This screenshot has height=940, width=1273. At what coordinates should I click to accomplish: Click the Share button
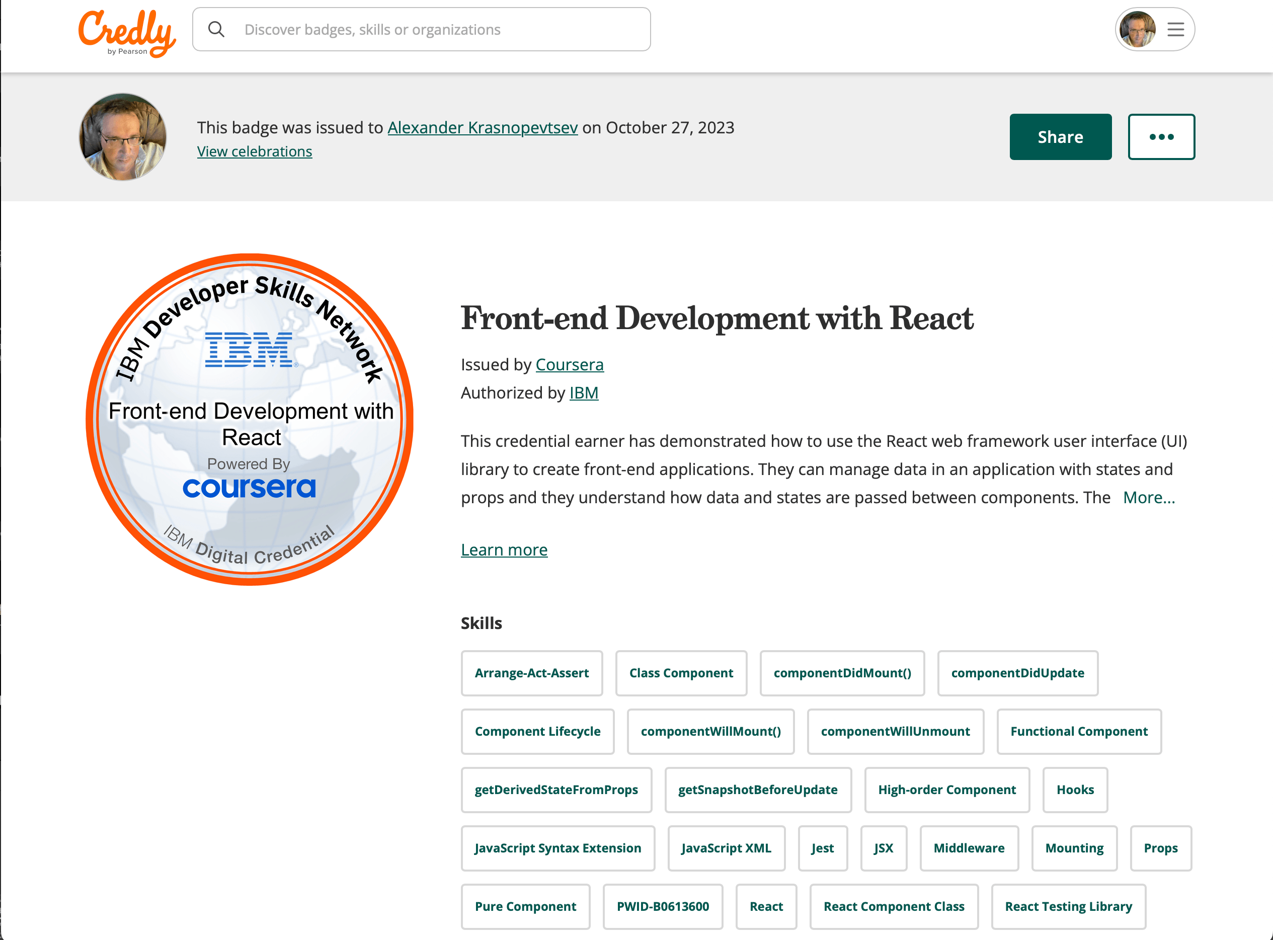1060,136
